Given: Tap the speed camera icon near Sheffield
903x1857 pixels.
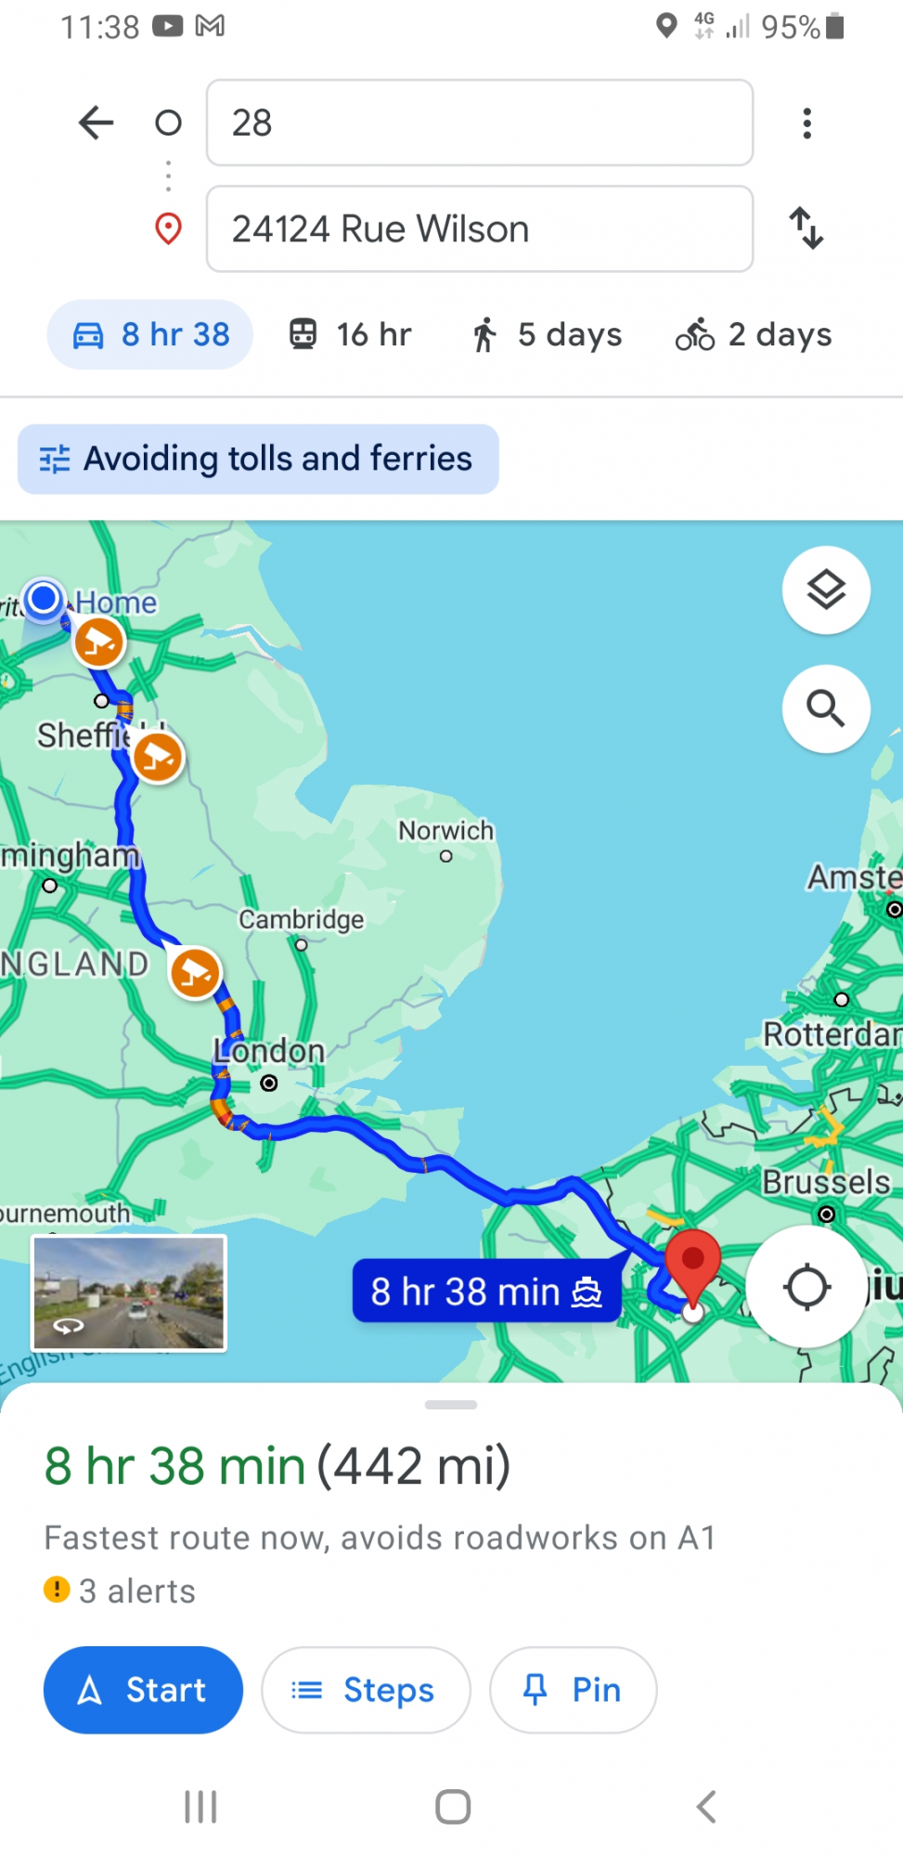Looking at the screenshot, I should click(158, 757).
